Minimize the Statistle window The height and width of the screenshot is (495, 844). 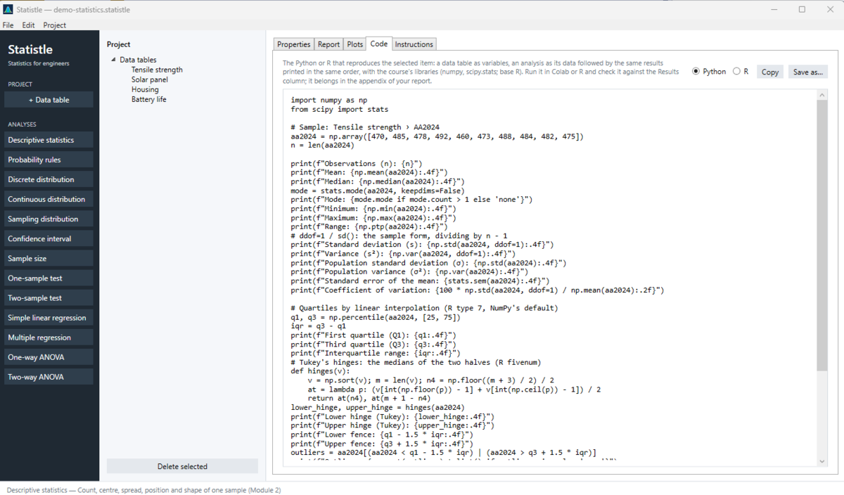click(x=774, y=10)
